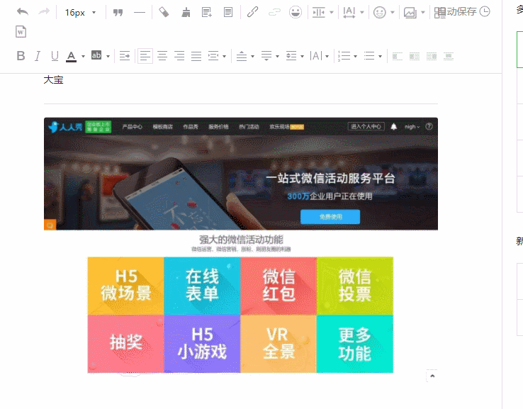Expand the insert image dropdown arrow
The height and width of the screenshot is (409, 523).
[423, 12]
